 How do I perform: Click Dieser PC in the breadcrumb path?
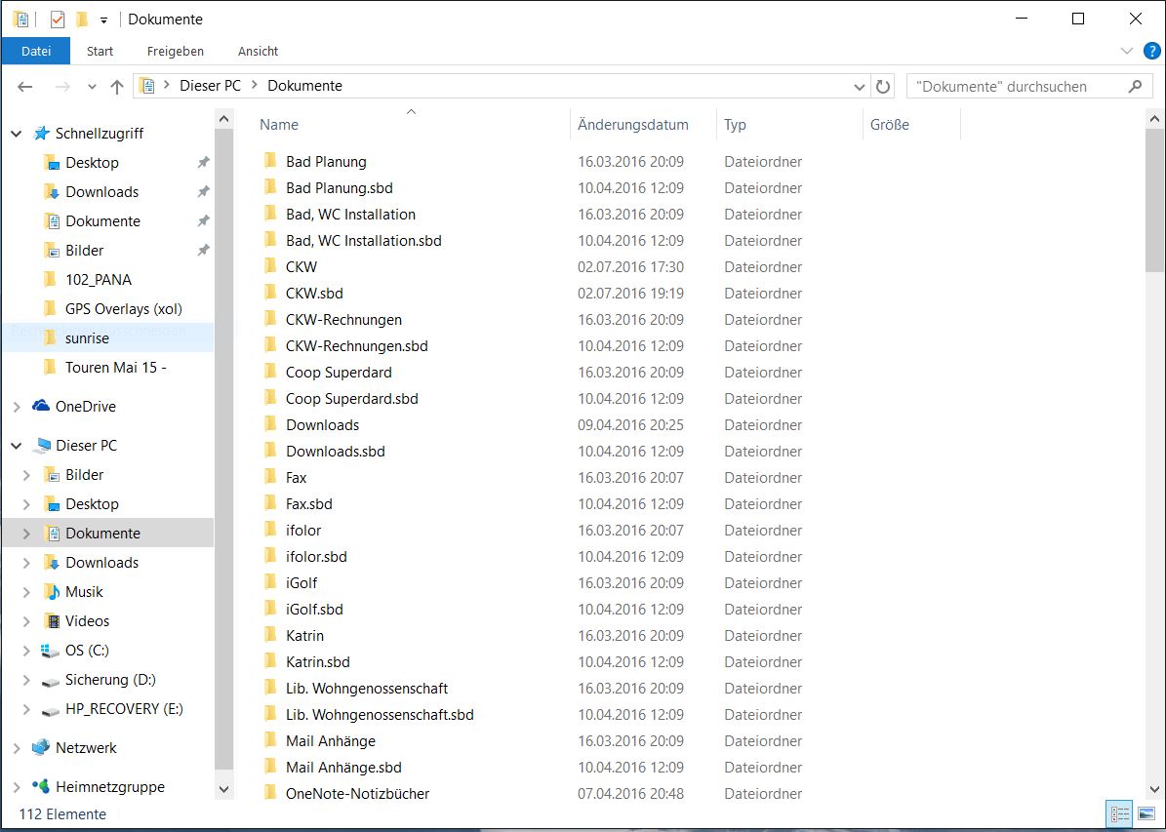[210, 86]
